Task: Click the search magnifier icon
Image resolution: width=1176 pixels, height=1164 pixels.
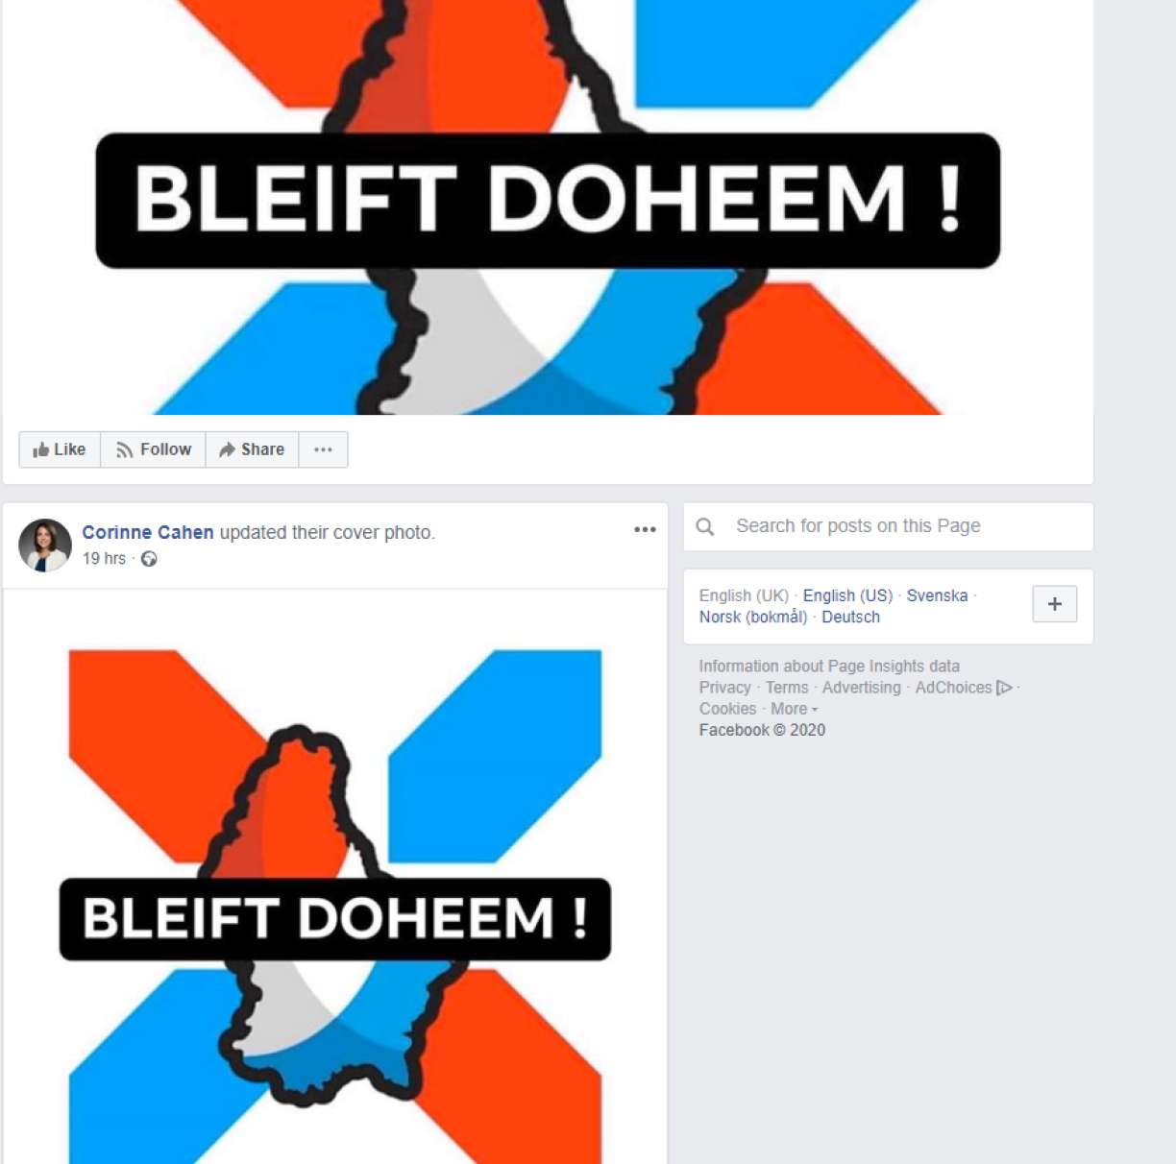Action: pos(705,526)
